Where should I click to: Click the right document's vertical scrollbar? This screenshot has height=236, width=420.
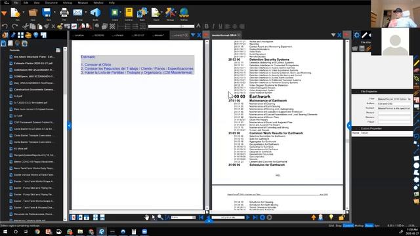click(347, 125)
